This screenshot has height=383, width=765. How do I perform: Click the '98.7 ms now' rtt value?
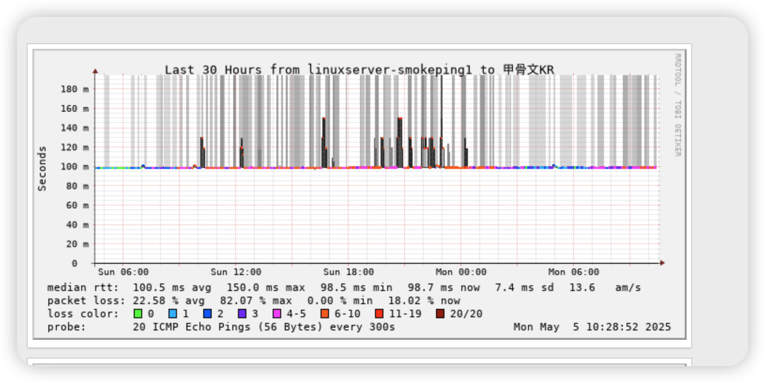444,288
